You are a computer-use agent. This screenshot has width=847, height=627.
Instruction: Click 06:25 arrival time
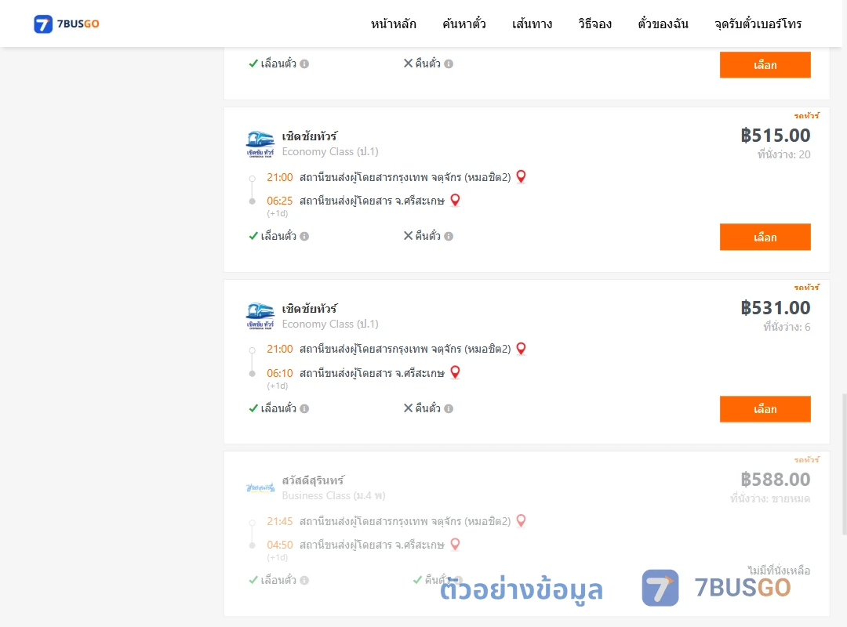coord(279,201)
